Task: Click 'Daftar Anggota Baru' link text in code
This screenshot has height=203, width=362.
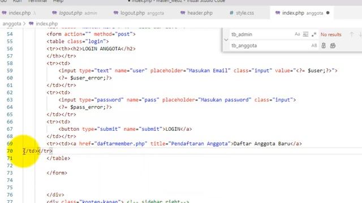Action: coord(261,144)
